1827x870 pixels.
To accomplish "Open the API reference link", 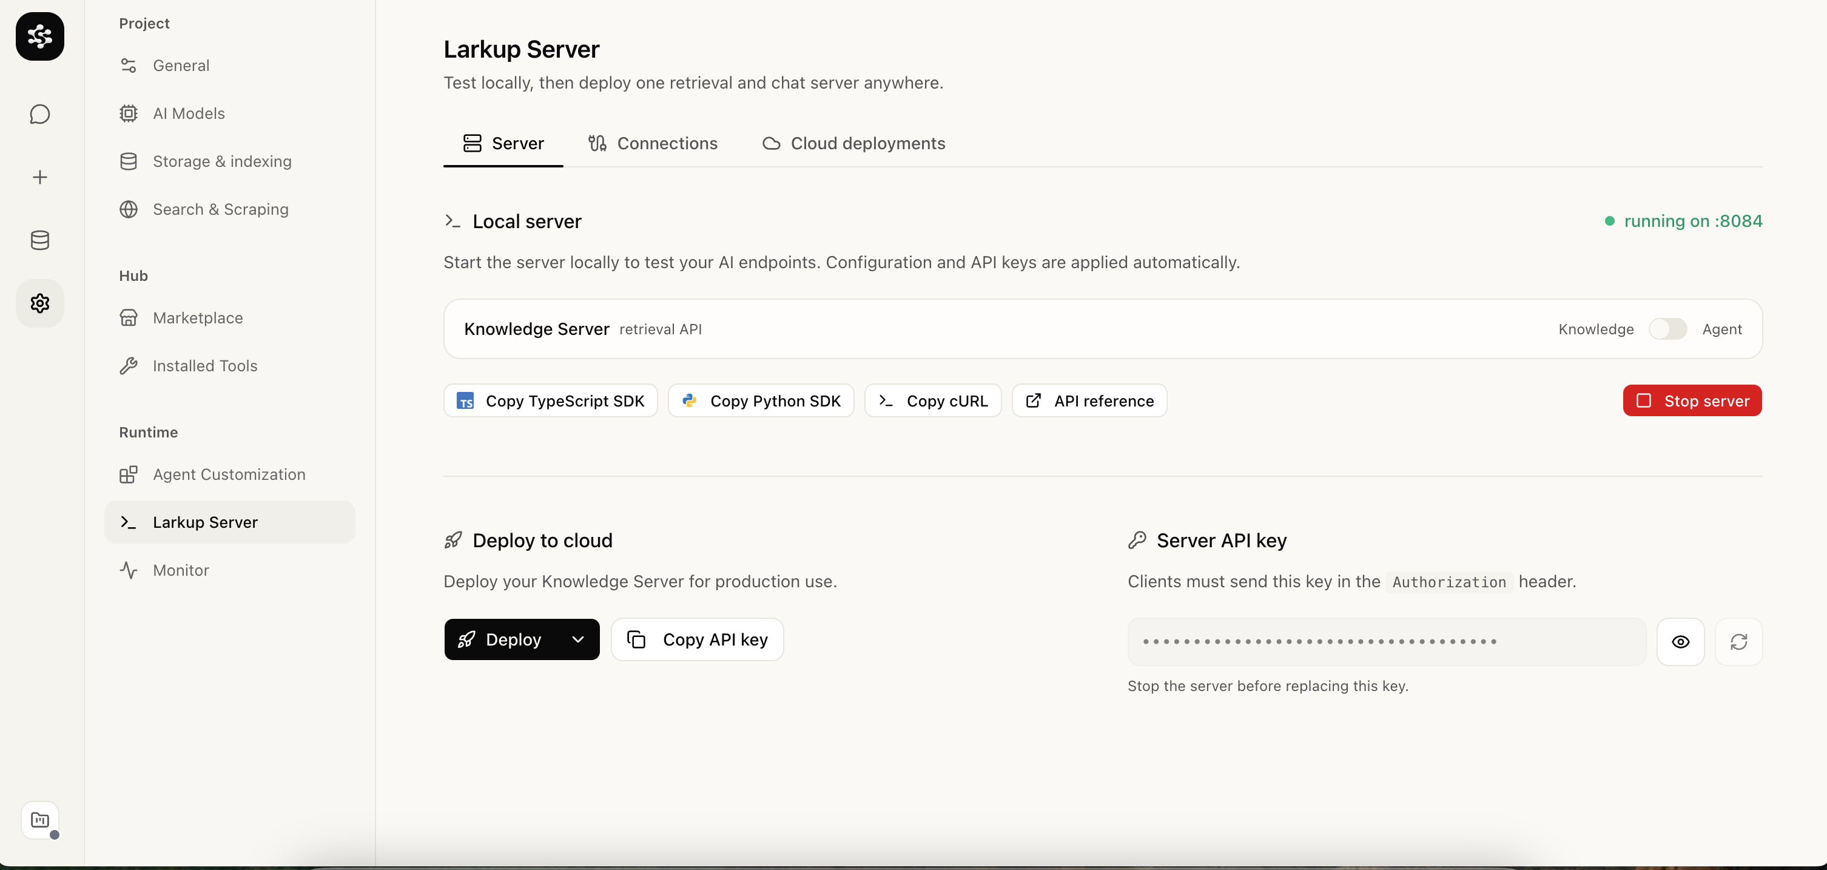I will click(x=1089, y=401).
